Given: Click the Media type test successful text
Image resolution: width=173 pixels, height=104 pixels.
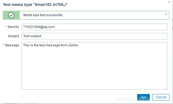Looking at the screenshot, I should pyautogui.click(x=43, y=15).
